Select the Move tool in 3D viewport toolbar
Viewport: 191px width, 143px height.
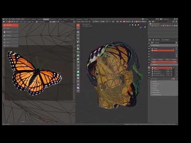[x=78, y=32]
